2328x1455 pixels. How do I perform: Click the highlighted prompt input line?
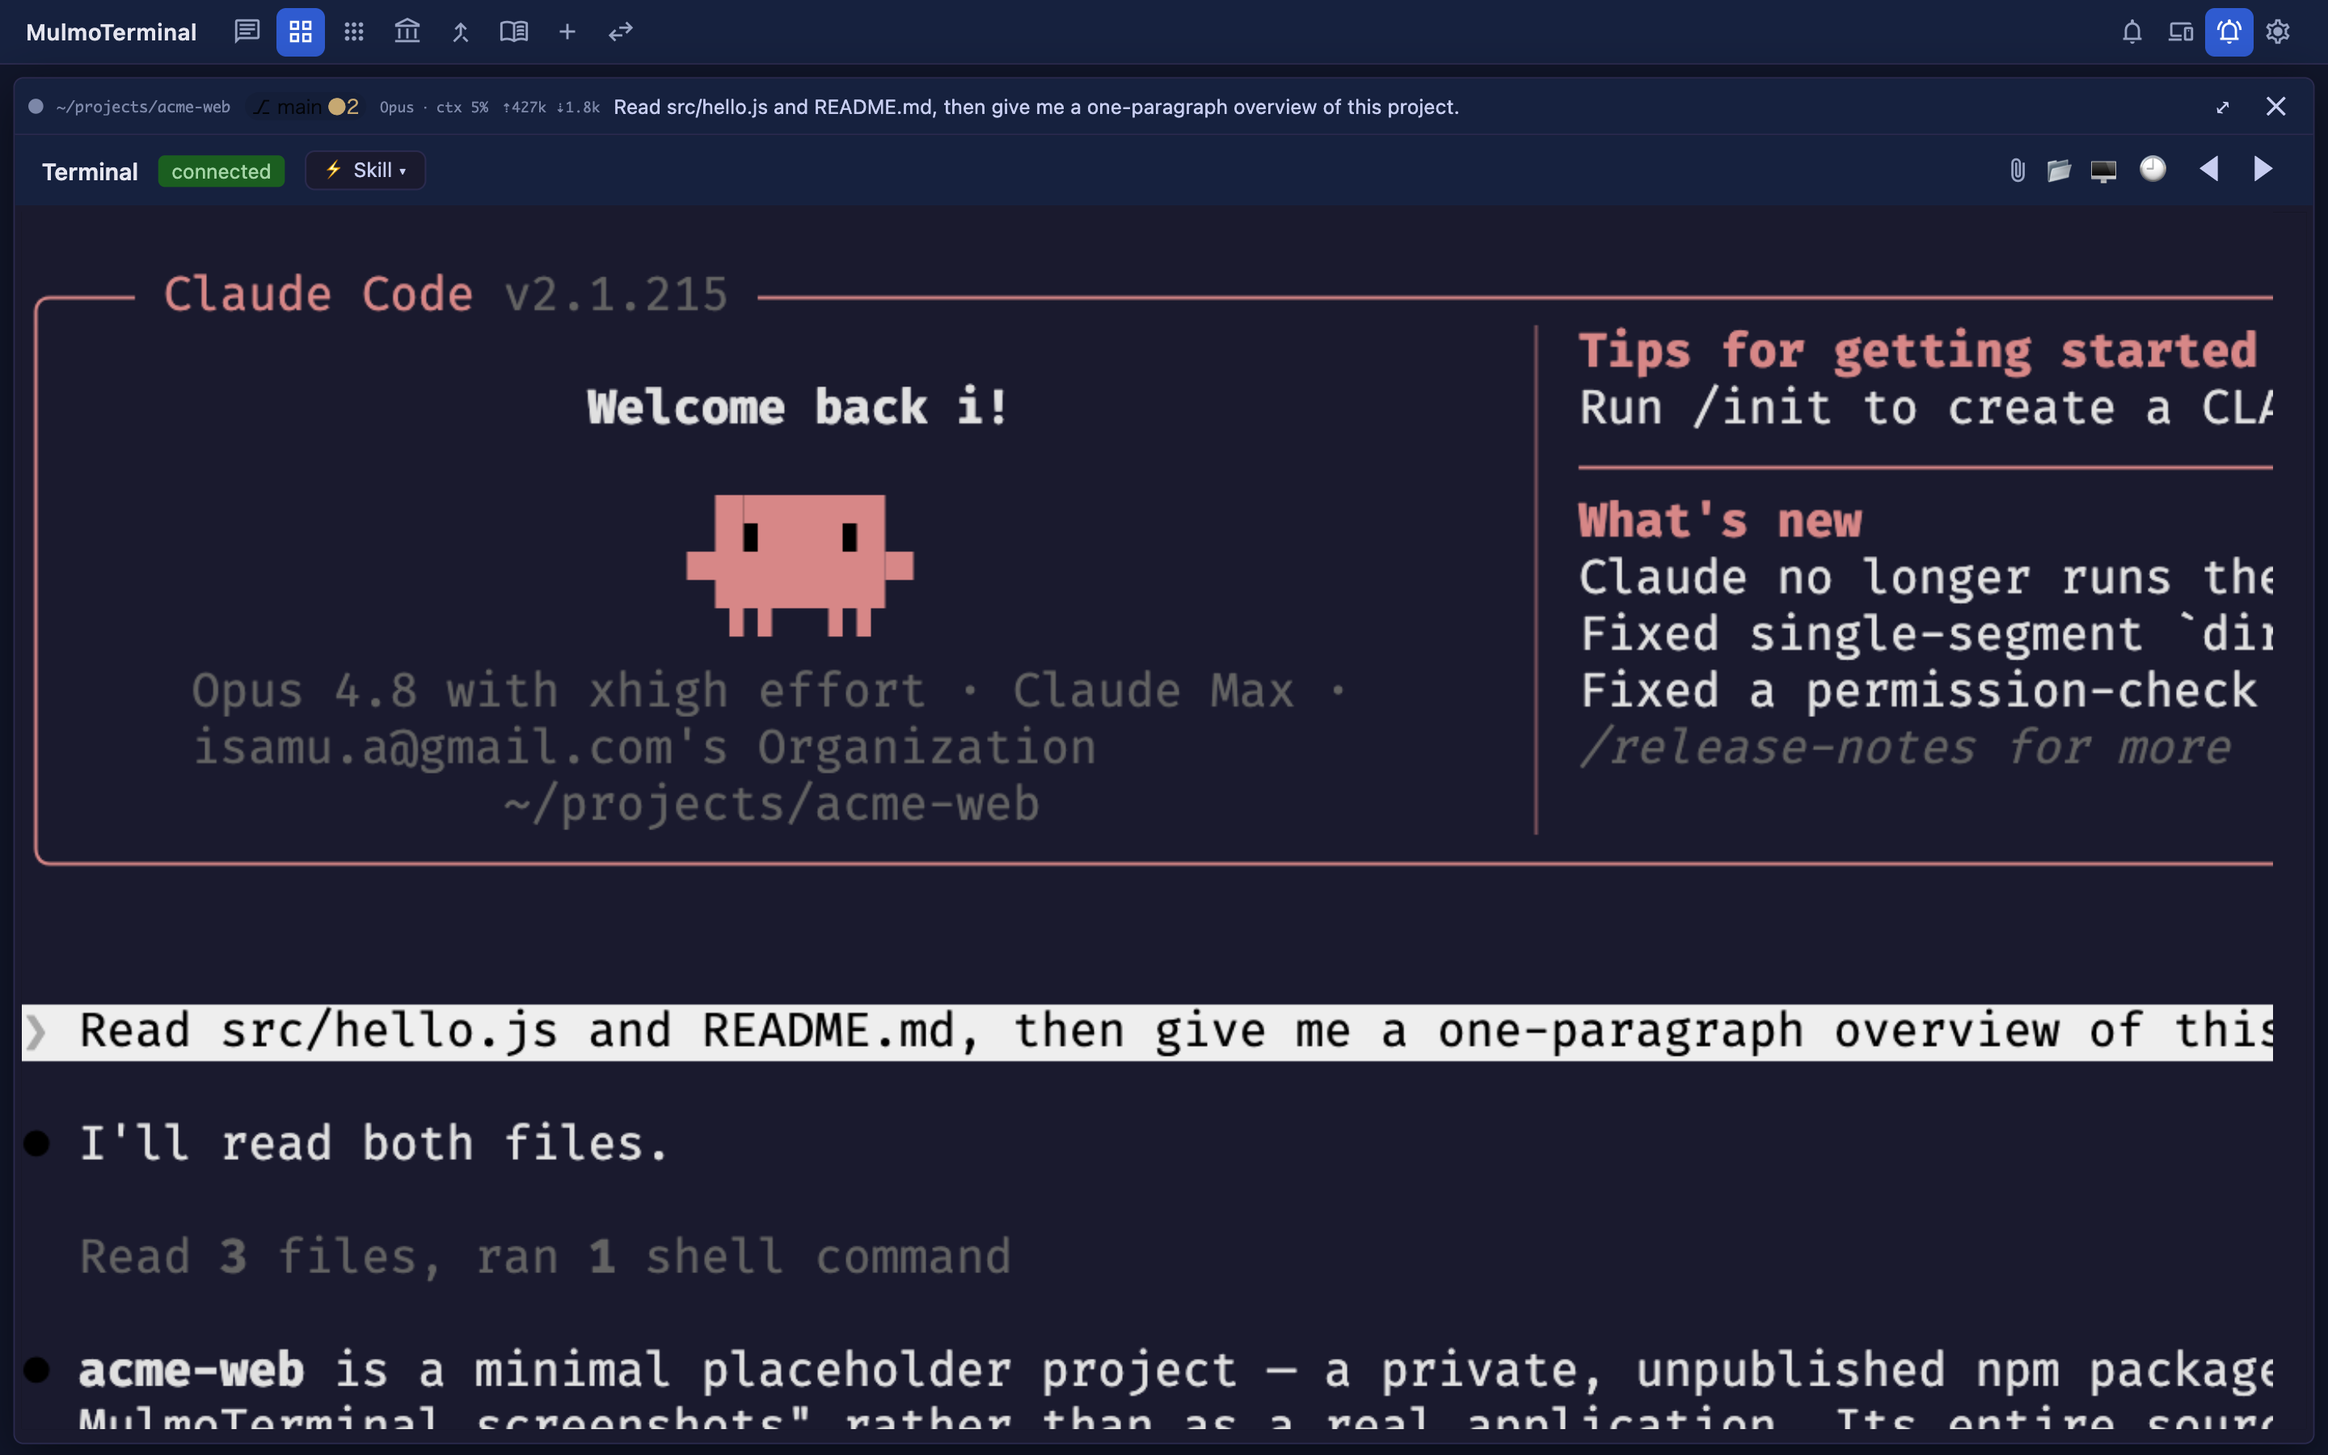[x=1147, y=1031]
